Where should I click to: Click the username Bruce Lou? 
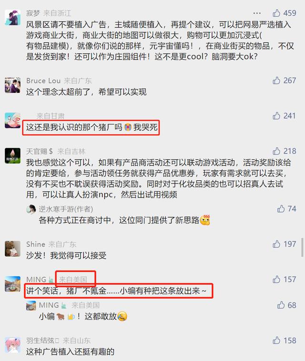click(x=43, y=81)
